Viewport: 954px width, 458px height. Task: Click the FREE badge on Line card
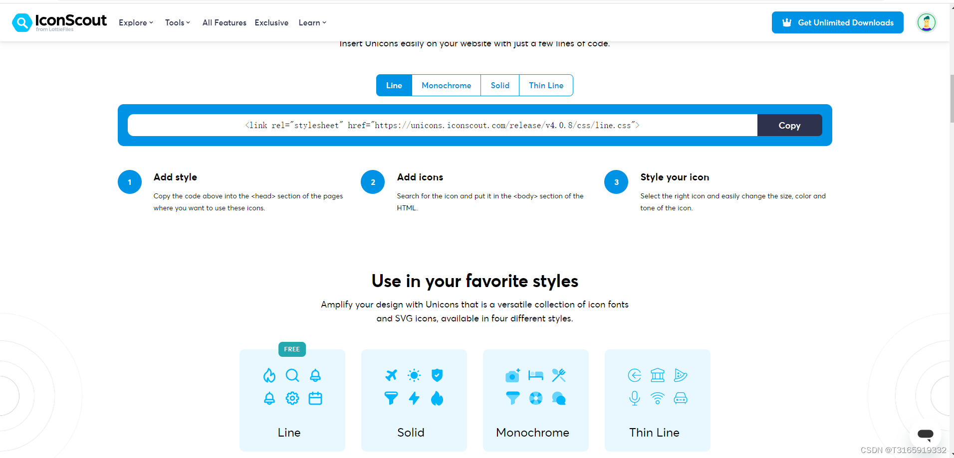292,349
